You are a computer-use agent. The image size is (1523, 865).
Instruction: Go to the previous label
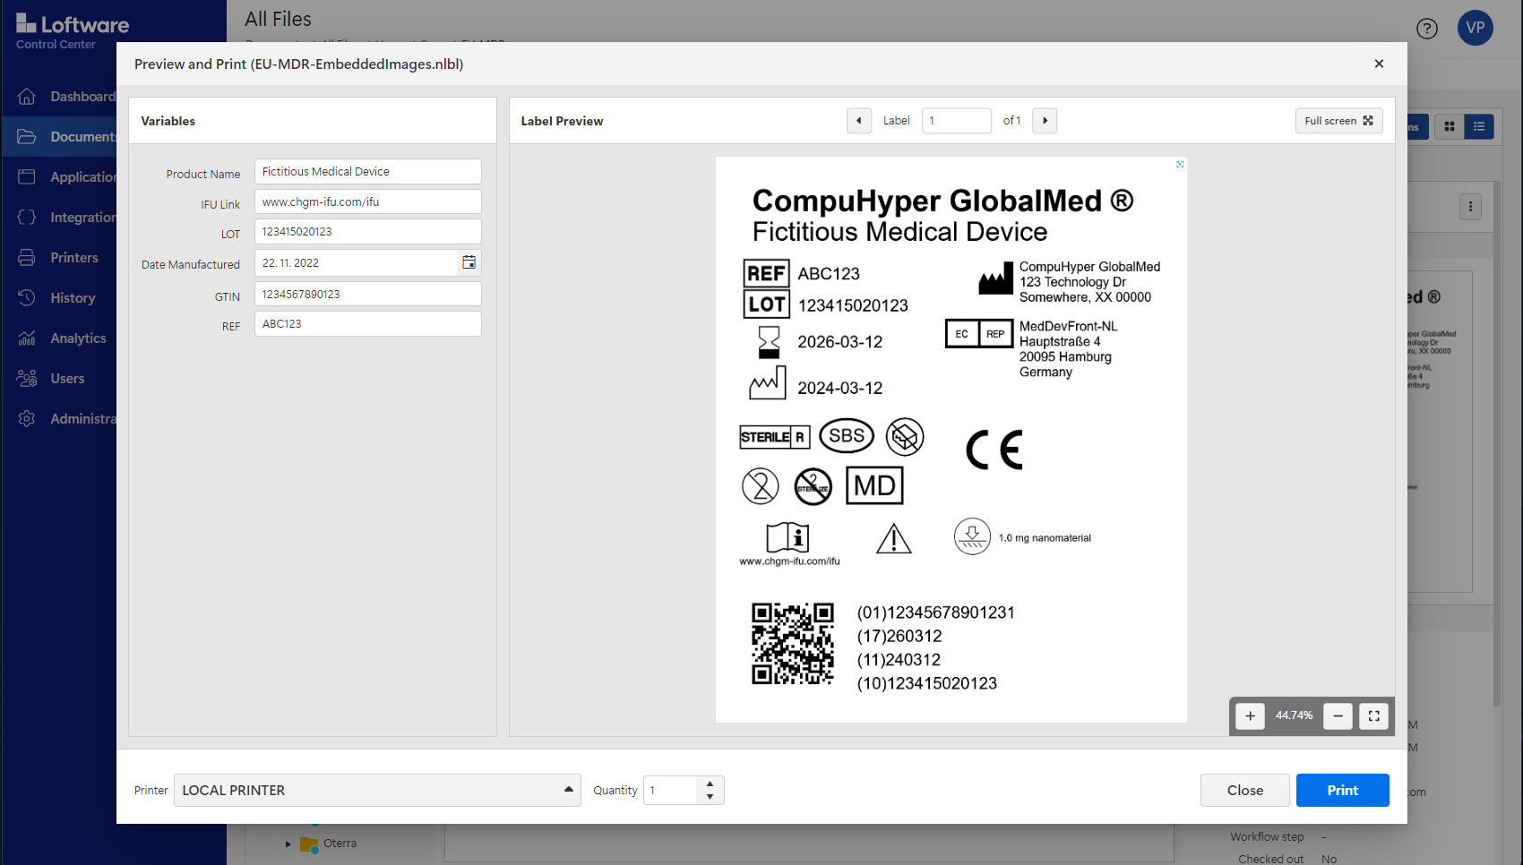[859, 121]
